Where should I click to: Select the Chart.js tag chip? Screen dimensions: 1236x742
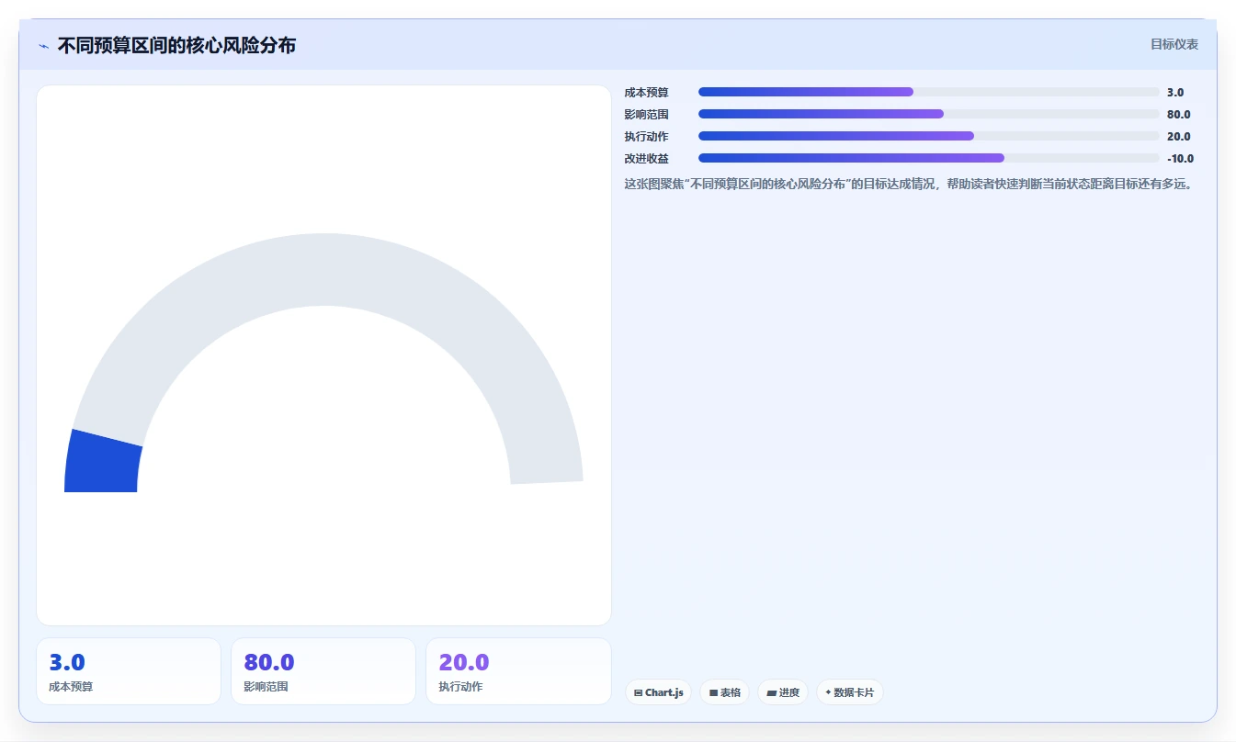click(659, 692)
